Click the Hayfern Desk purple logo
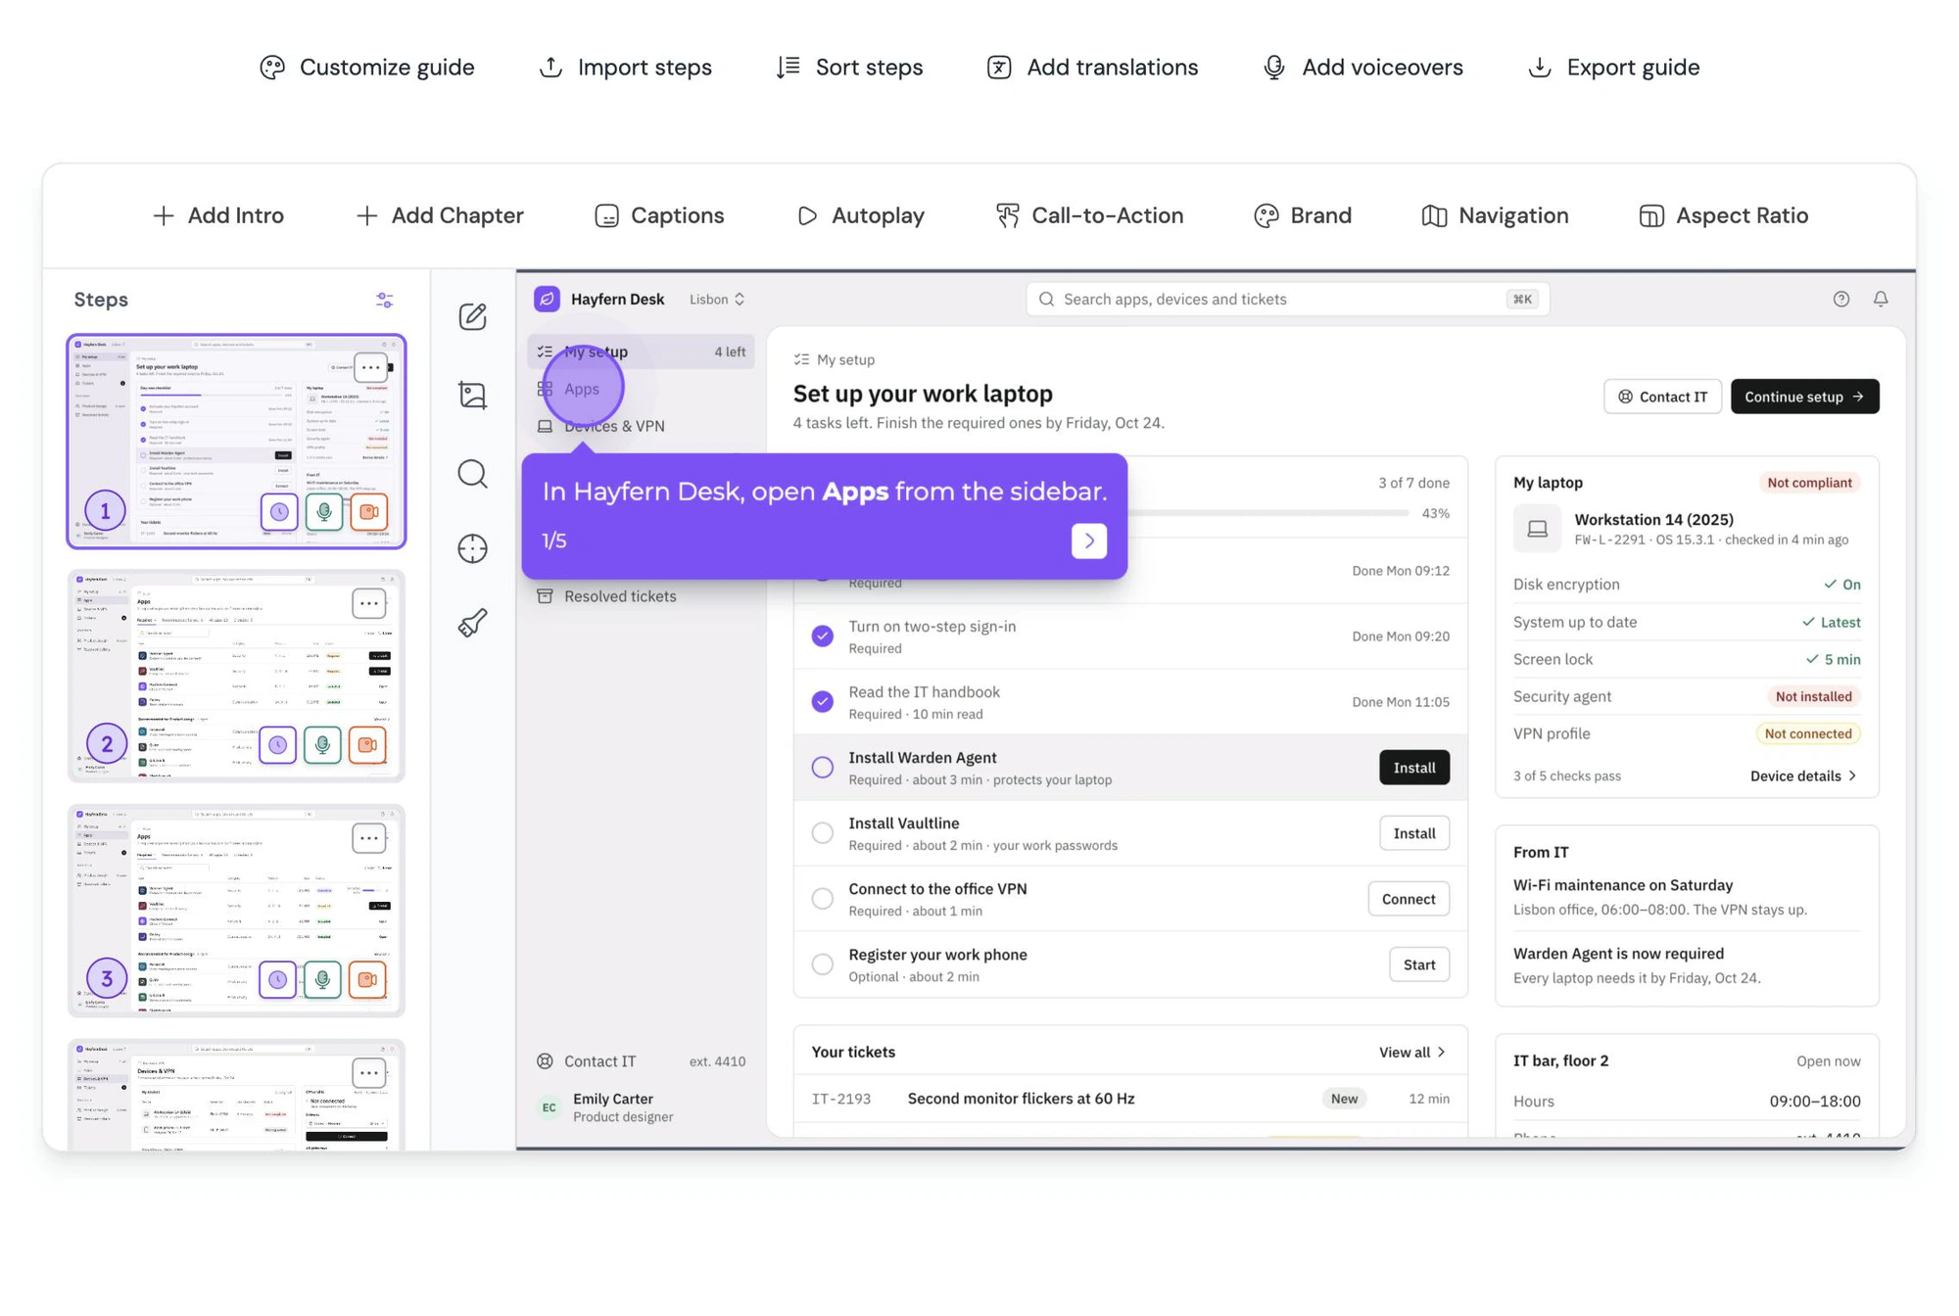This screenshot has height=1316, width=1959. [548, 299]
